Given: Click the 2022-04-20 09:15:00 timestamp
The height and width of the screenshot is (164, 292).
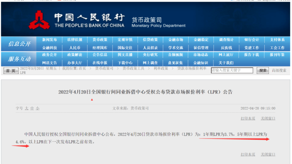Looking at the screenshot, I should click(258, 108).
